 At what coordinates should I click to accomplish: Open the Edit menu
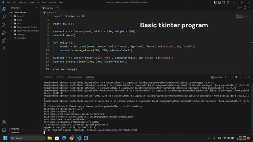click(x=15, y=2)
